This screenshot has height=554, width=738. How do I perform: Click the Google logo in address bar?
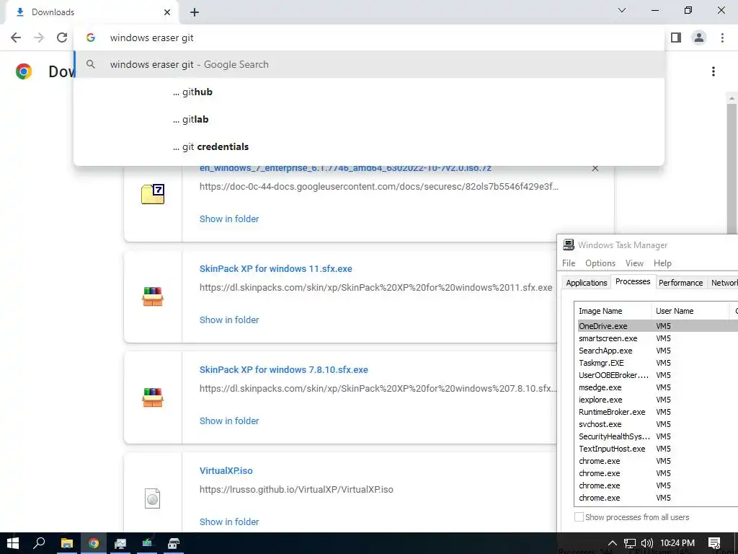pos(91,38)
